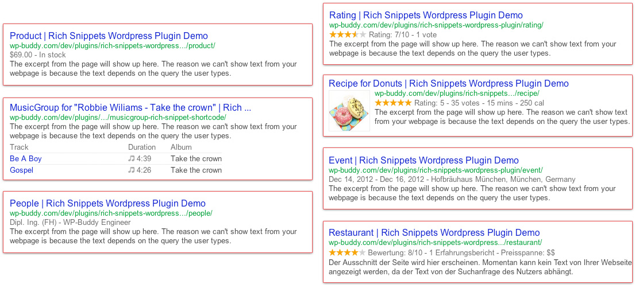The image size is (639, 288).
Task: Click the Rating result's star rating icons
Action: click(347, 35)
